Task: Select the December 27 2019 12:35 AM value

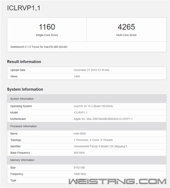Action: coord(92,70)
